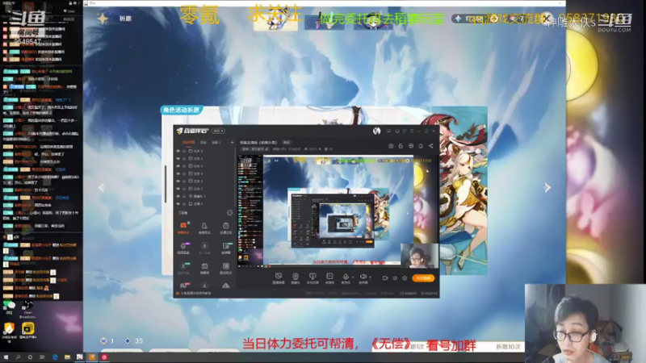Image resolution: width=646 pixels, height=363 pixels.
Task: Click the orange stop live button
Action: pos(423,278)
